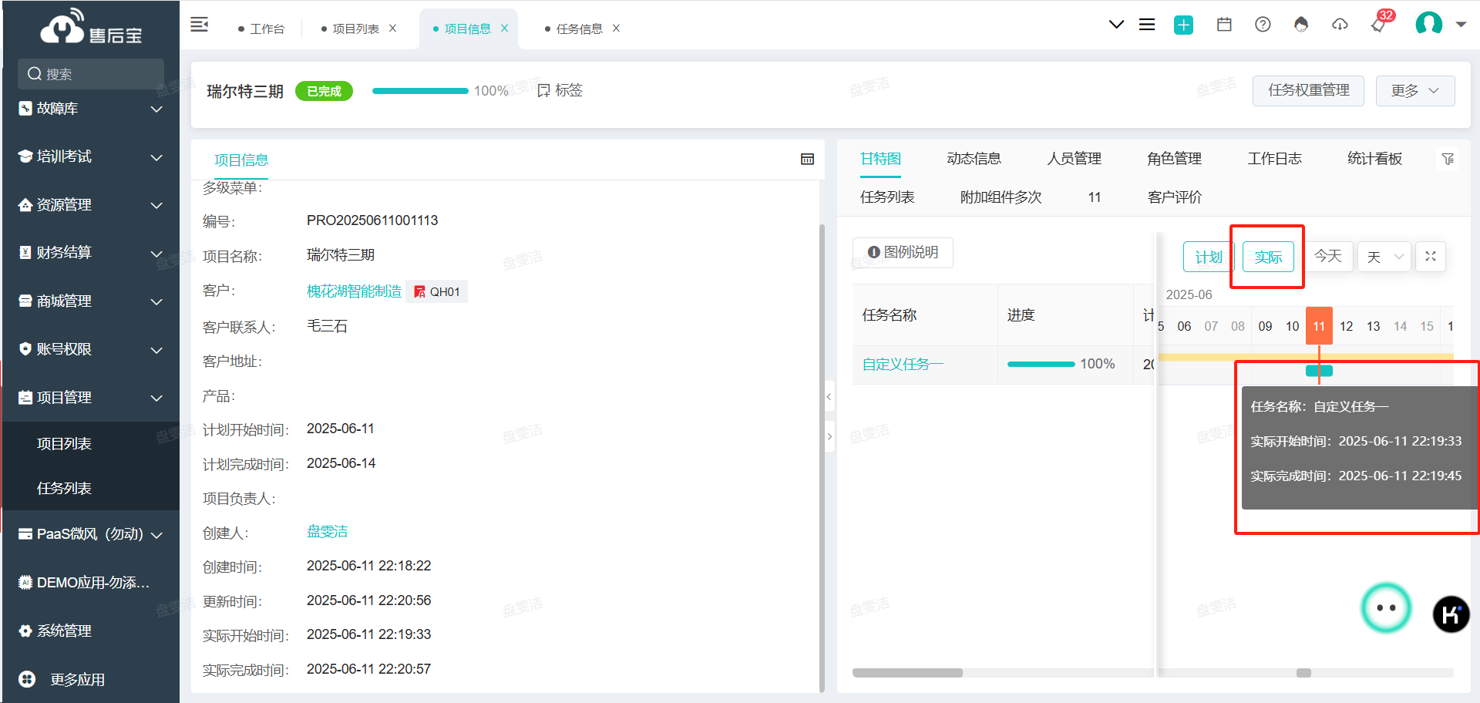Switch Gantt to 计划 view
This screenshot has height=703, width=1480.
(1209, 257)
